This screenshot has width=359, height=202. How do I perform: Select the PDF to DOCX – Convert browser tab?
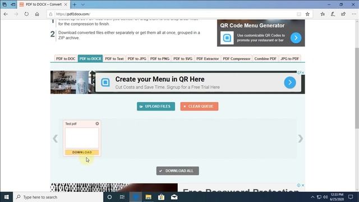tap(44, 4)
